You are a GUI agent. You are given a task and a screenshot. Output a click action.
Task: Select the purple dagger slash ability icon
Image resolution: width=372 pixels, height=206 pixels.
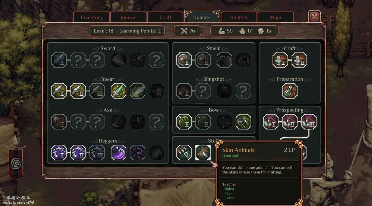pyautogui.click(x=119, y=153)
